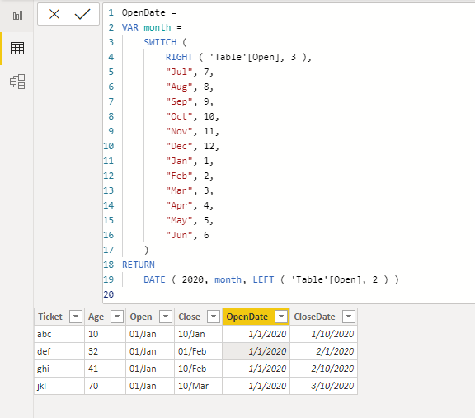Open the OpenDate column filter dropdown
475x418 pixels.
tap(281, 317)
